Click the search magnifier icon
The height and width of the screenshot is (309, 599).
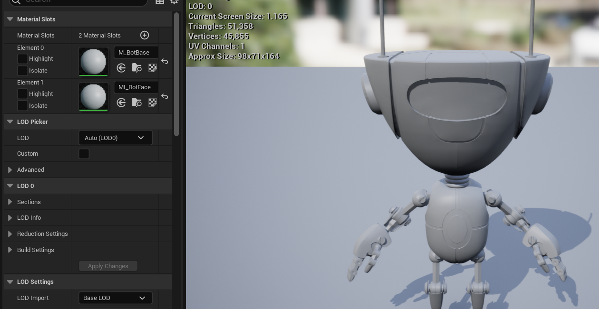pos(16,1)
